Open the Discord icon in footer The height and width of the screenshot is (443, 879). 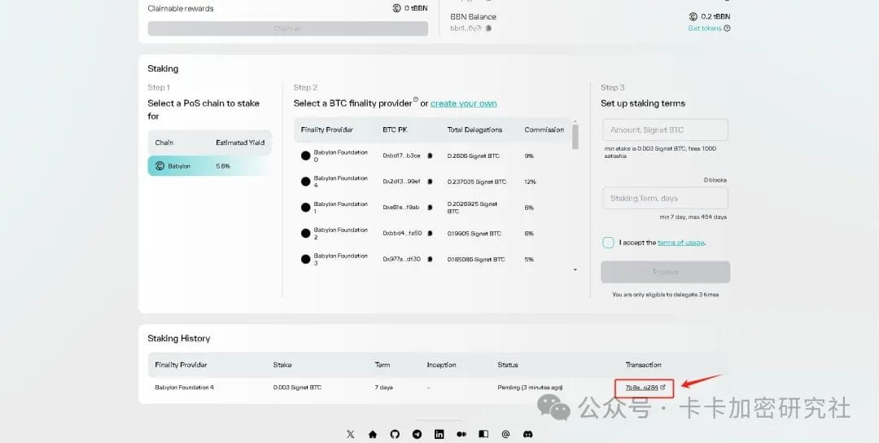527,434
